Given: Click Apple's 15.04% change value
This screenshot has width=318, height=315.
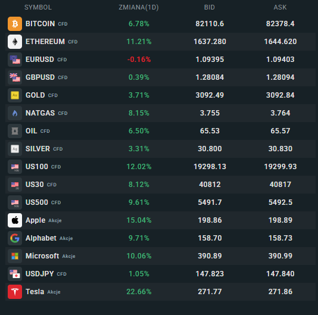Looking at the screenshot, I should (x=139, y=220).
